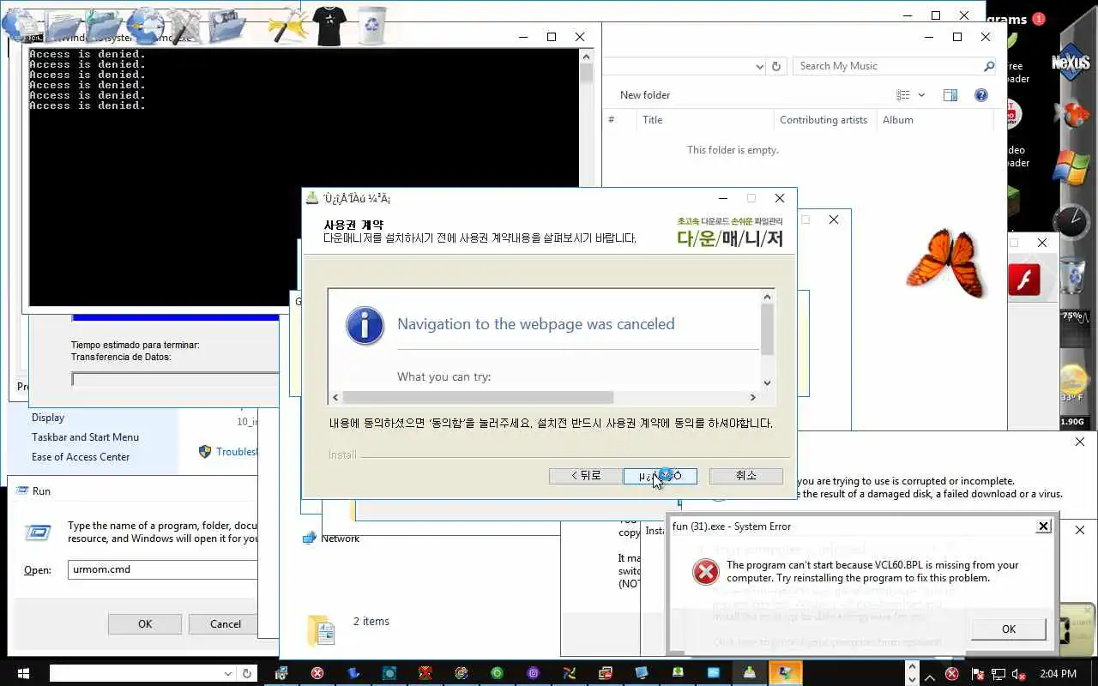Select Network in the Explorer window
Image resolution: width=1098 pixels, height=686 pixels.
[x=340, y=539]
